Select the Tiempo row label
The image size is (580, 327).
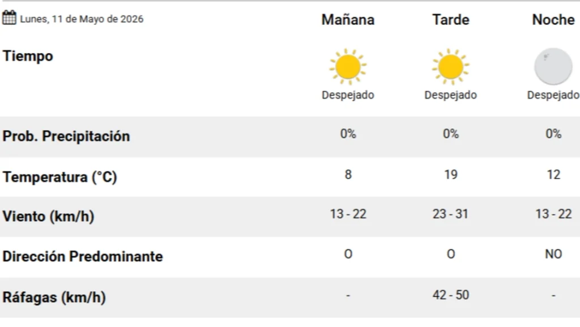[x=28, y=56]
